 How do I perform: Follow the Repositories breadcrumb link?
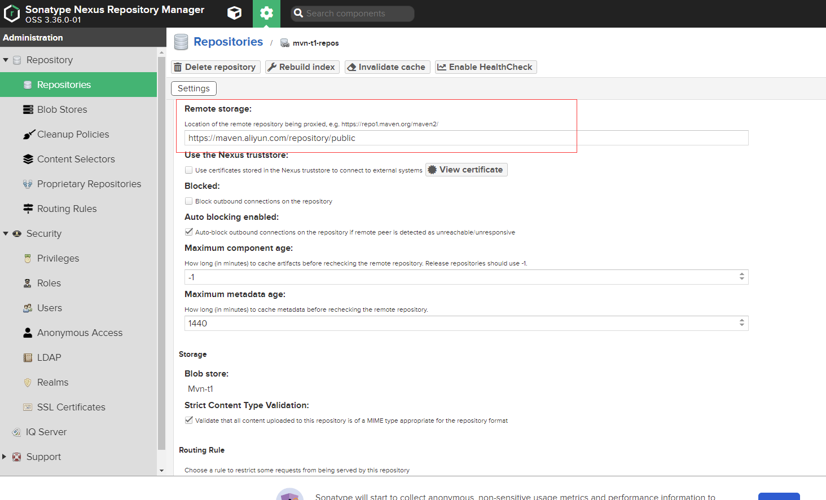pyautogui.click(x=228, y=42)
